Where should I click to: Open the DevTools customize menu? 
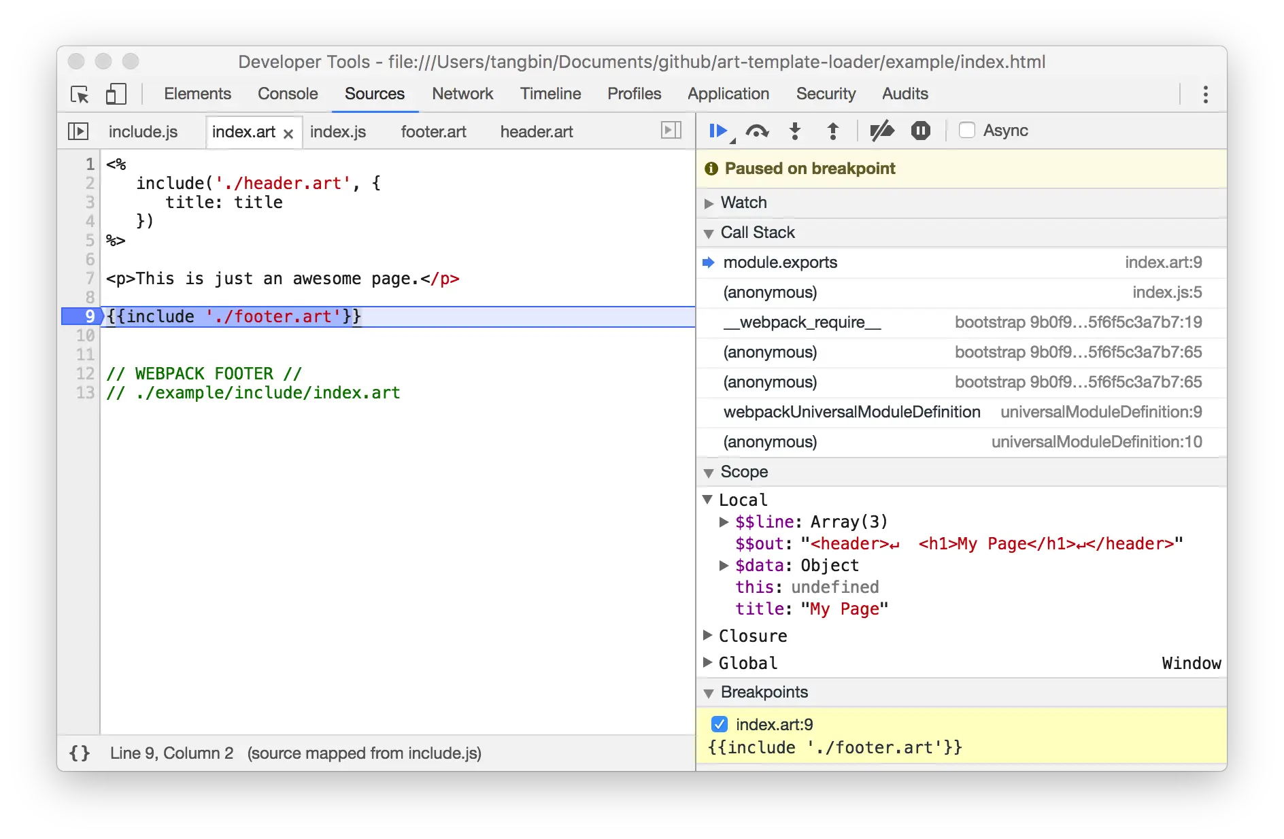coord(1205,95)
